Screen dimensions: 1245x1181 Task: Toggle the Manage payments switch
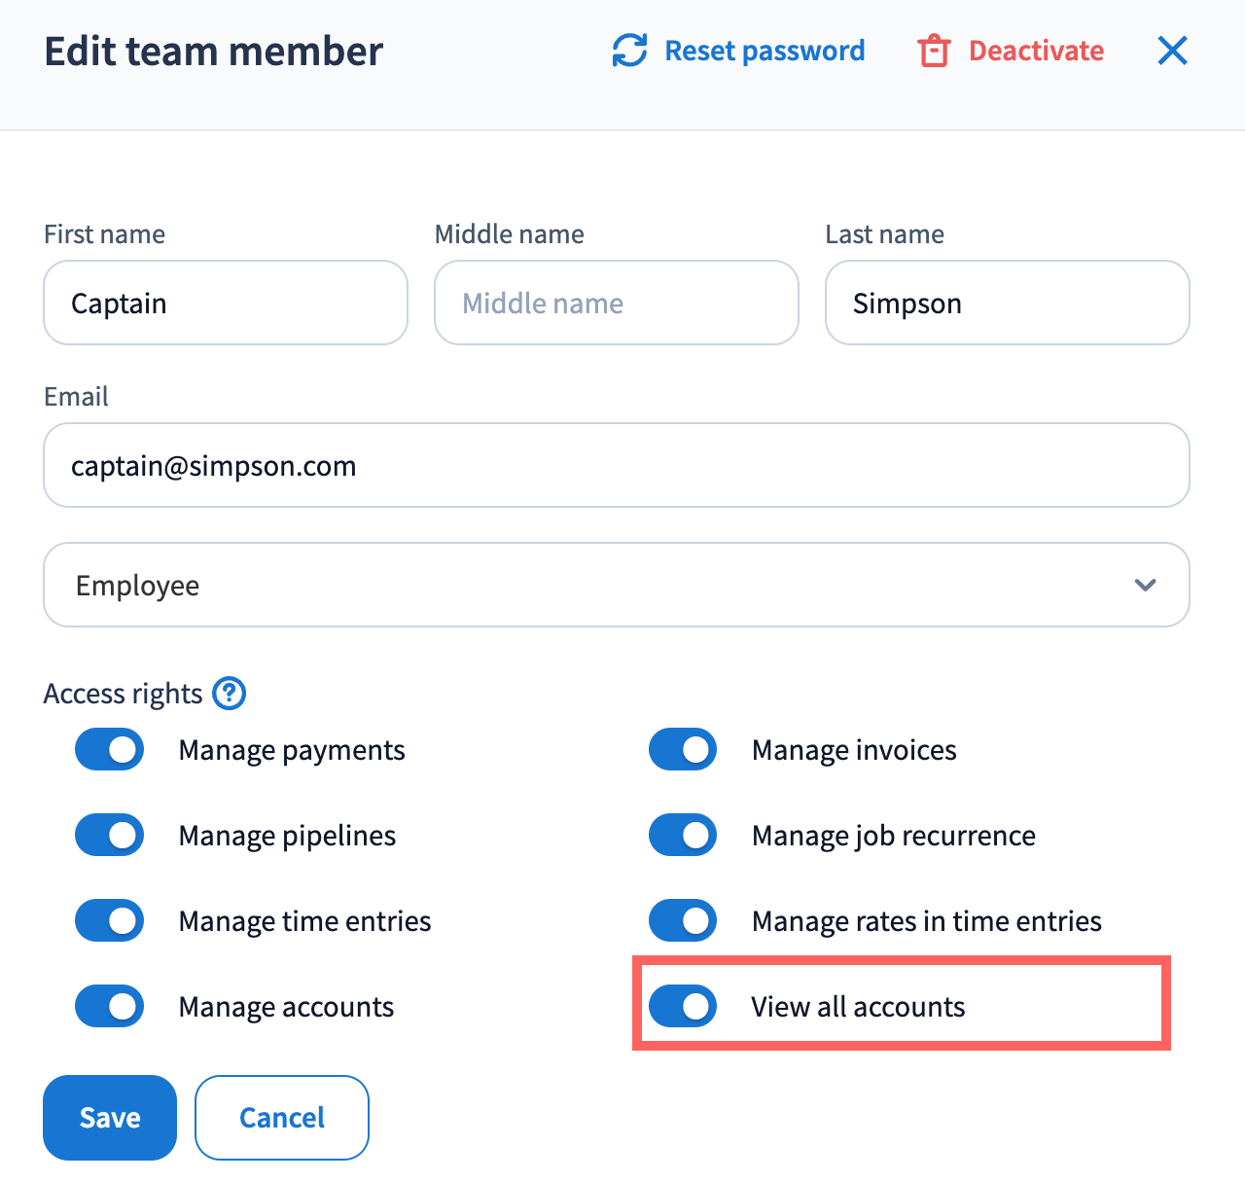tap(110, 750)
